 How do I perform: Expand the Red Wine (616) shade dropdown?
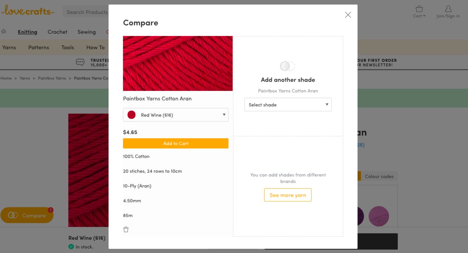[x=176, y=115]
